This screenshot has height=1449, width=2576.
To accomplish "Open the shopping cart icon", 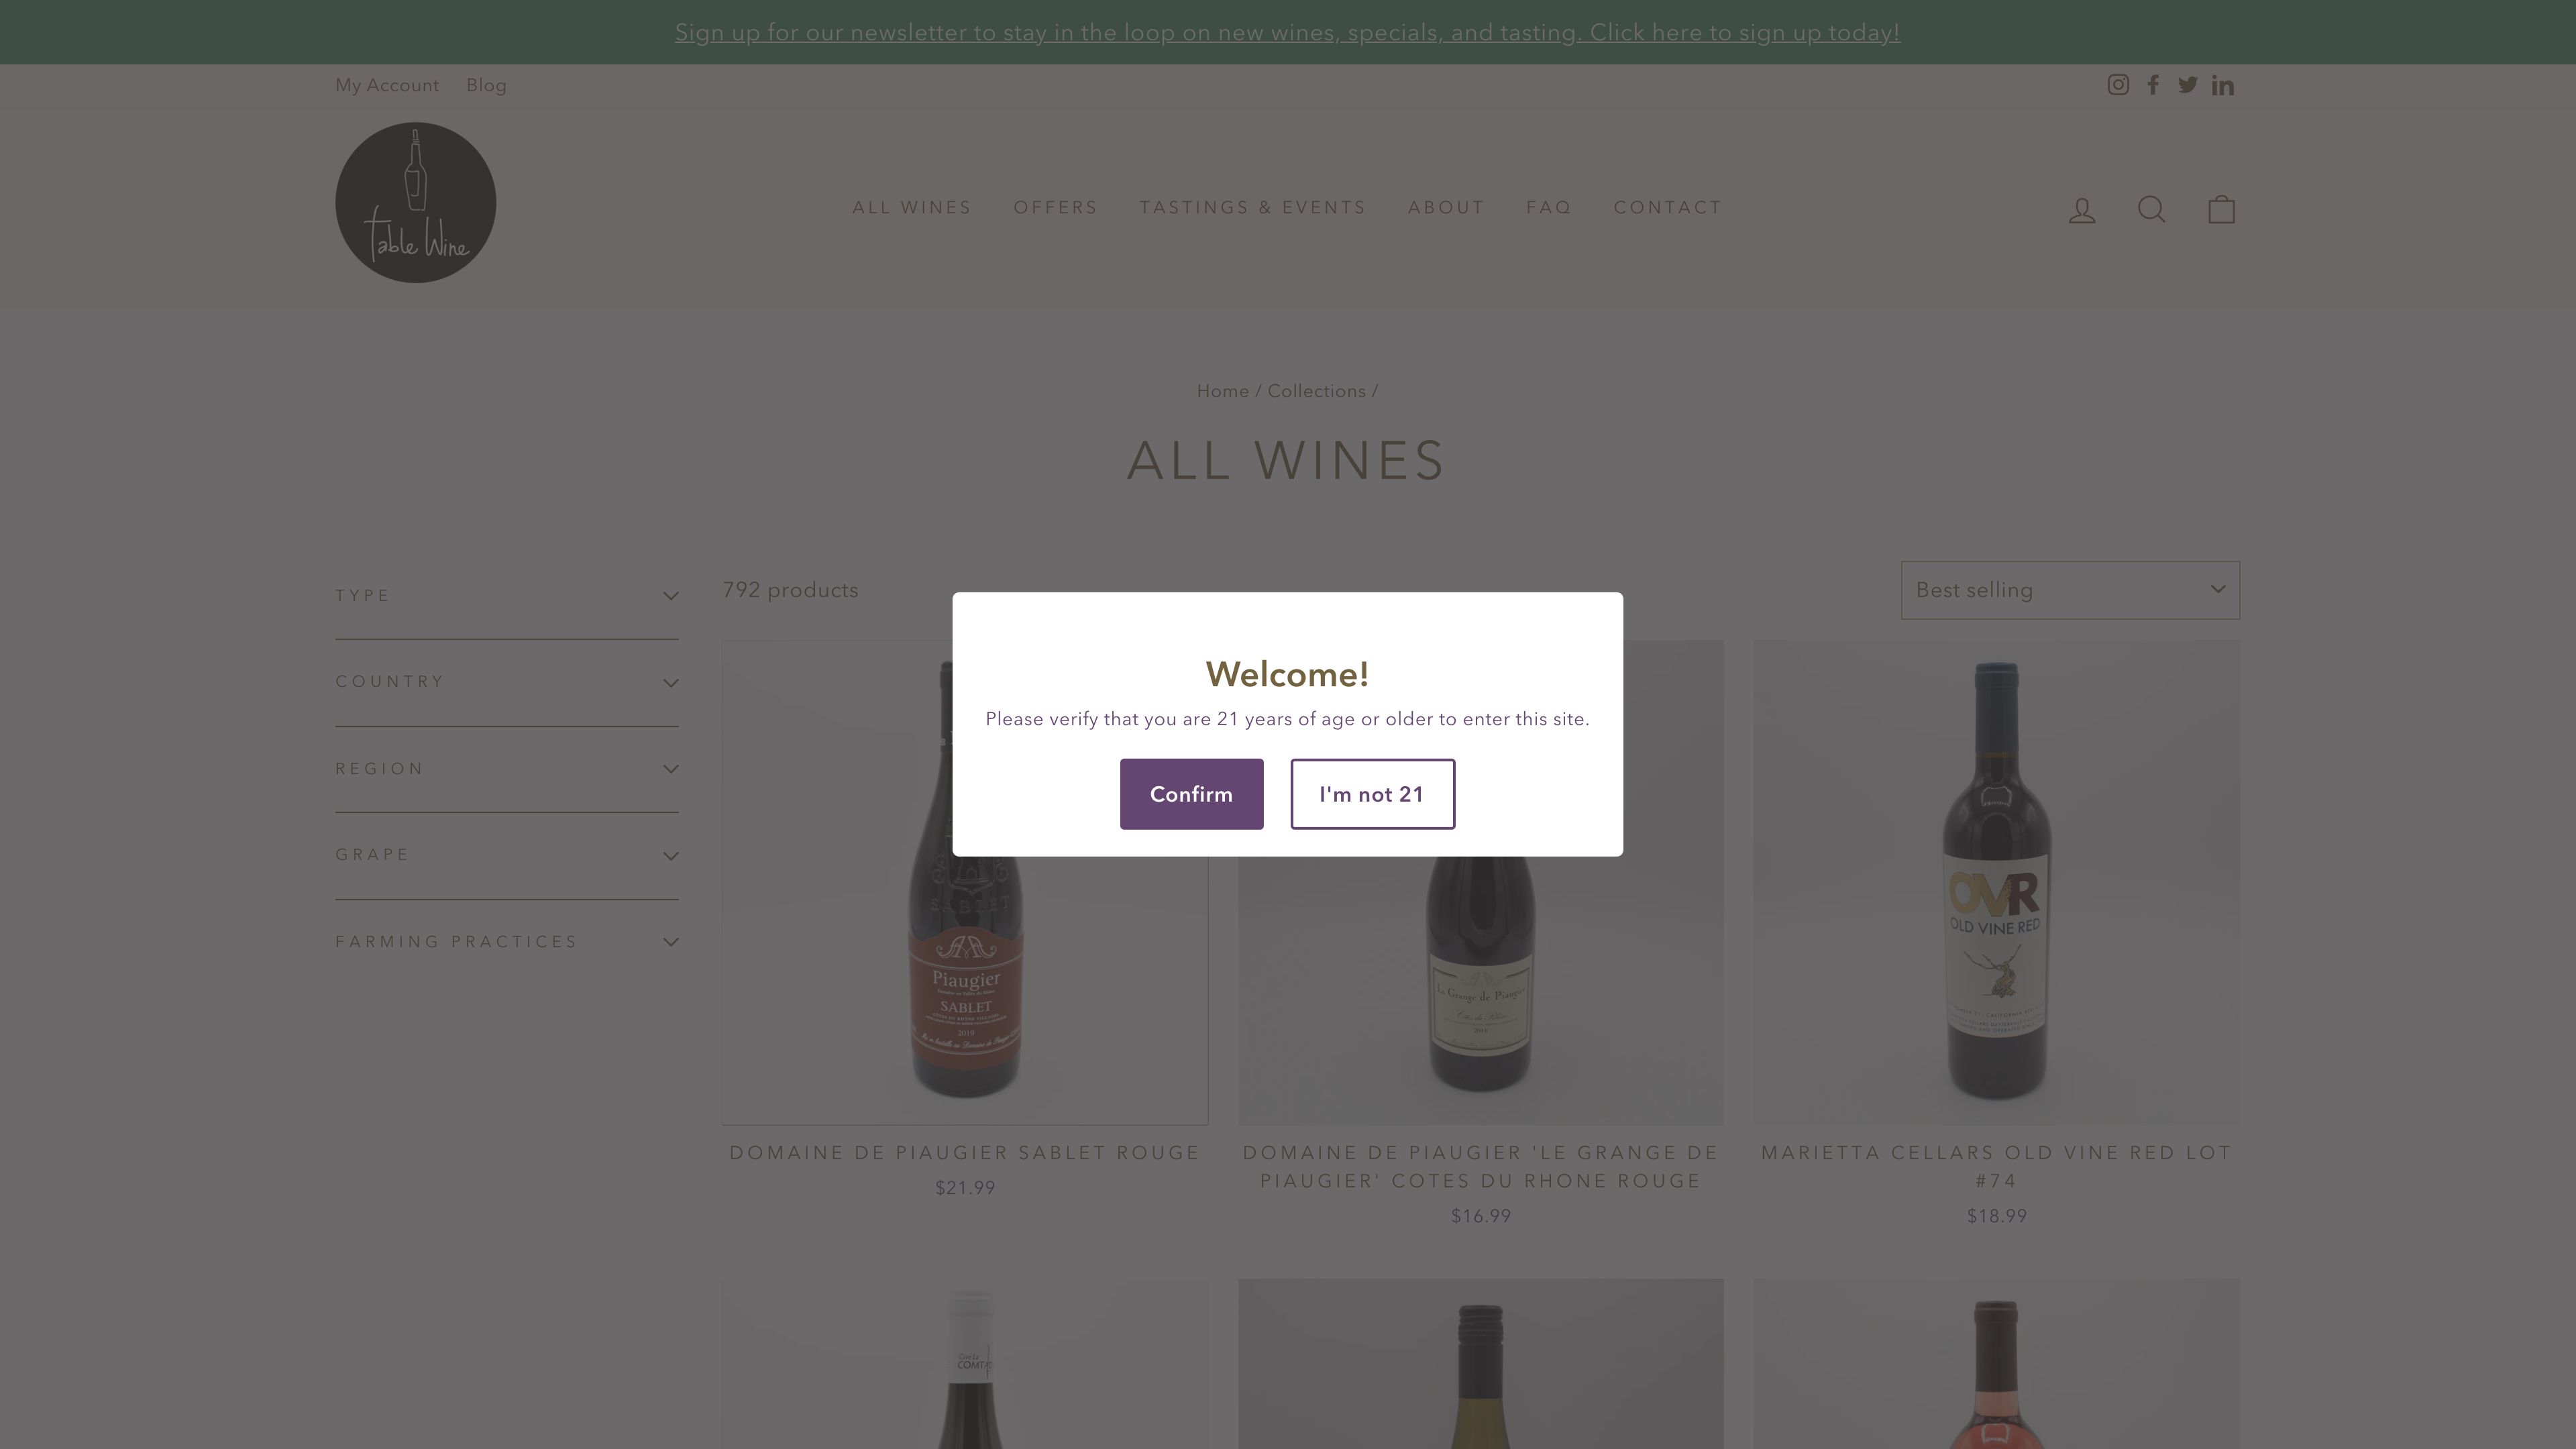I will (2221, 209).
